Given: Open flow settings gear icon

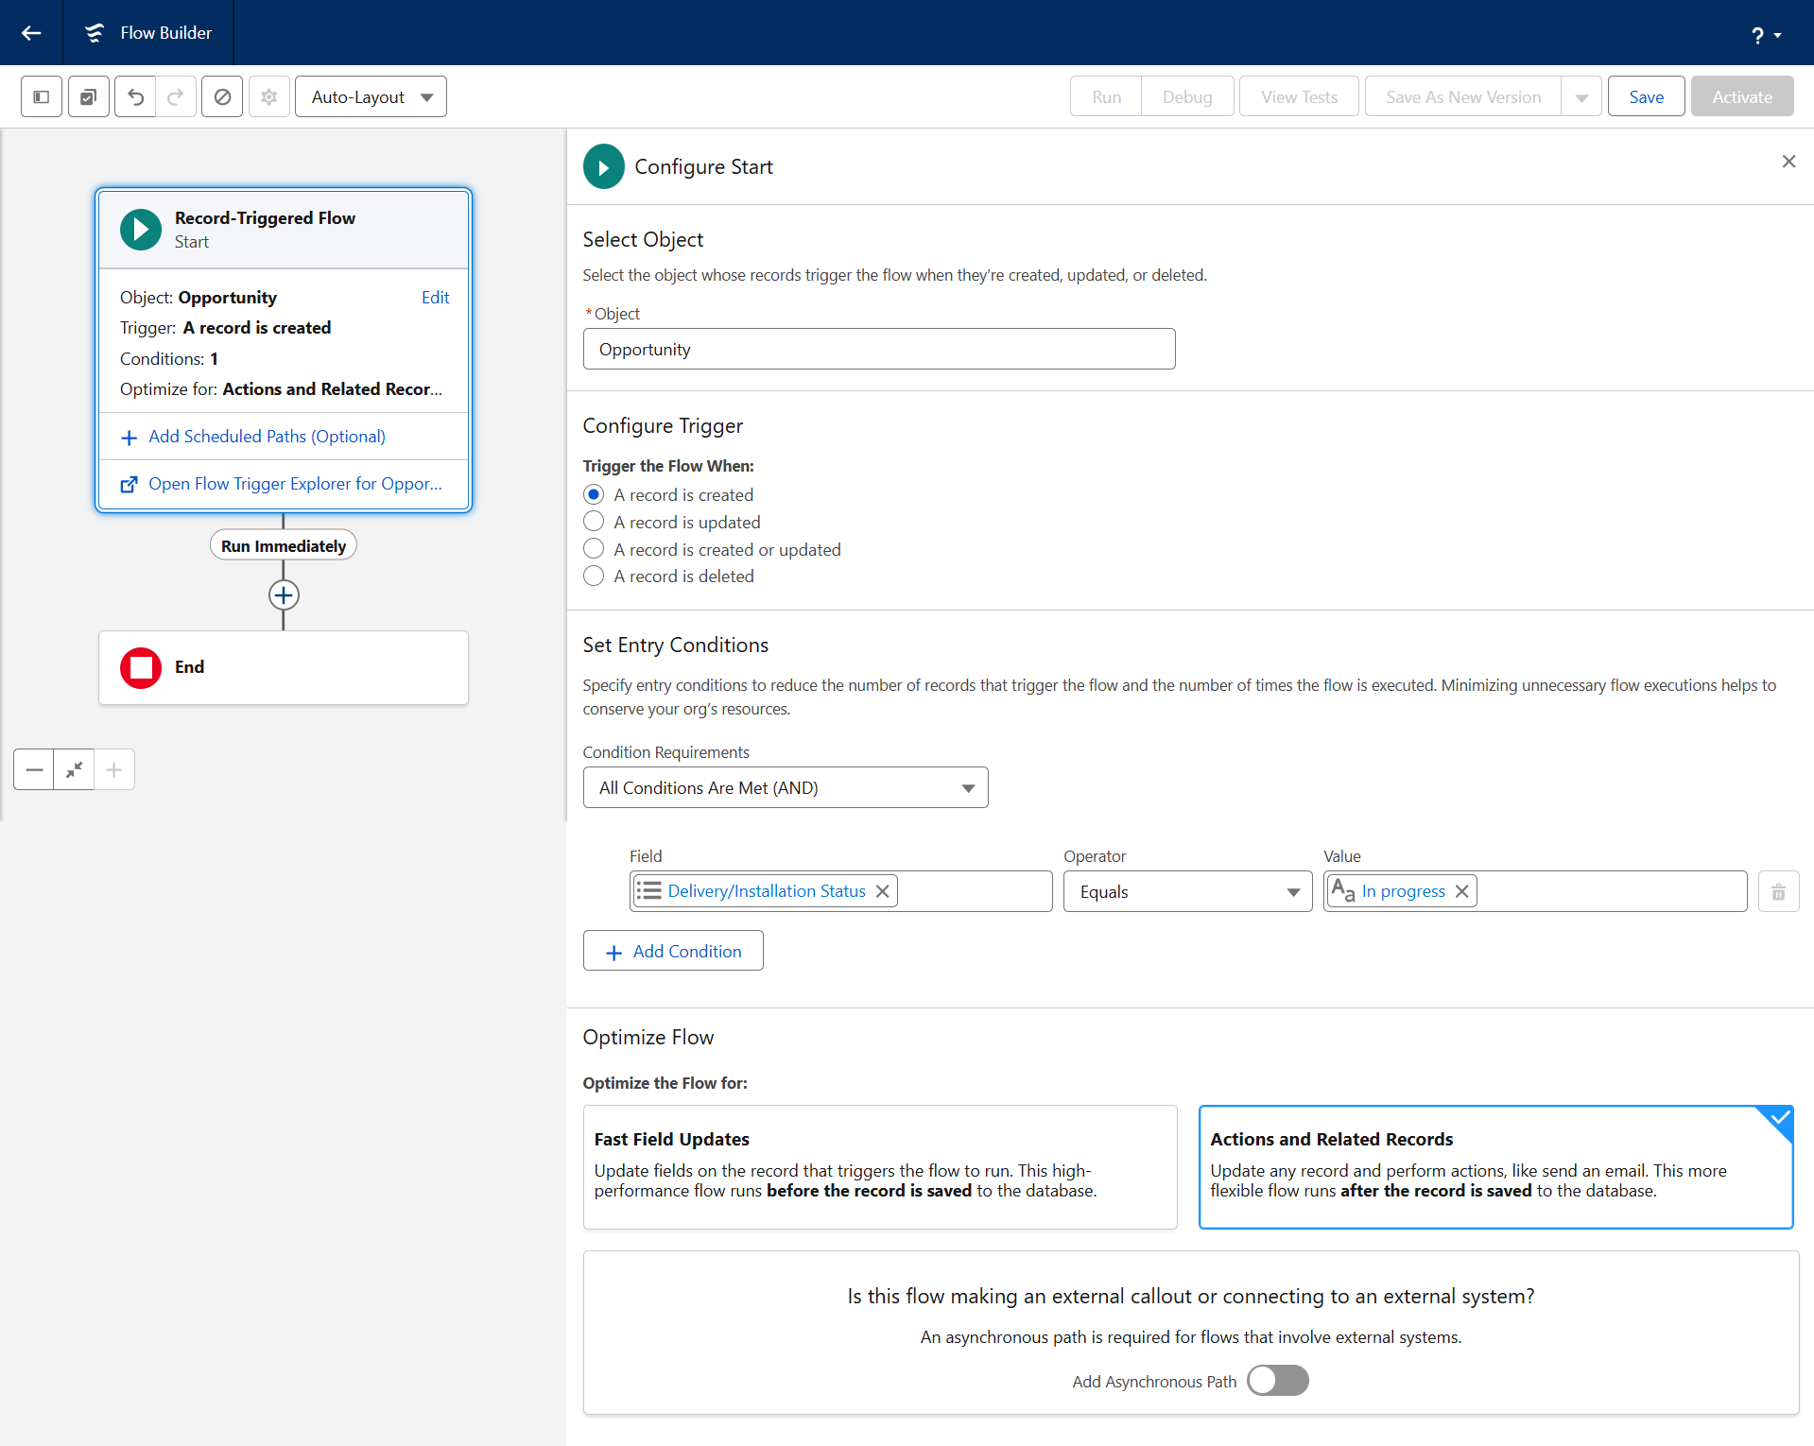Looking at the screenshot, I should [x=269, y=96].
